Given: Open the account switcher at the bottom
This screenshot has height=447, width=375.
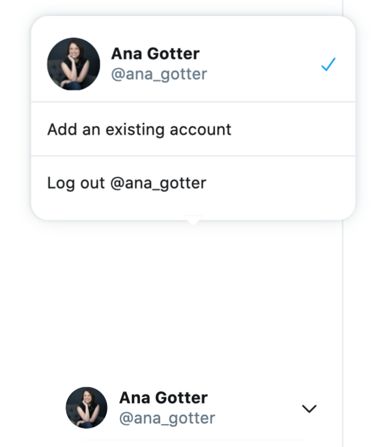Looking at the screenshot, I should (191, 407).
